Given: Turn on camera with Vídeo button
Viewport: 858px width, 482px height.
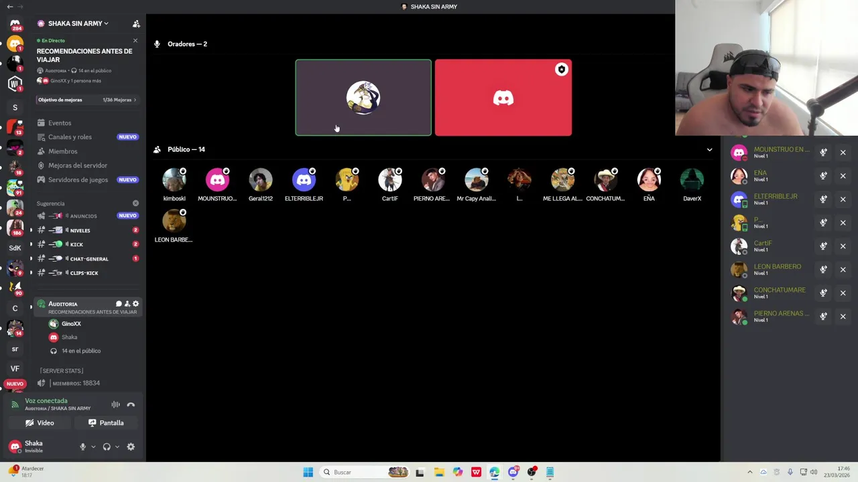Looking at the screenshot, I should click(x=40, y=423).
